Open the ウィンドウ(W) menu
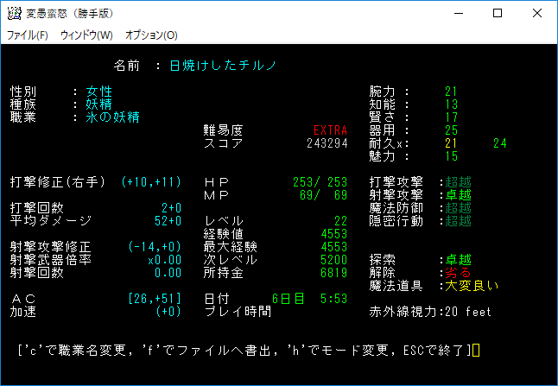Screen dimensions: 558x386 coord(86,35)
